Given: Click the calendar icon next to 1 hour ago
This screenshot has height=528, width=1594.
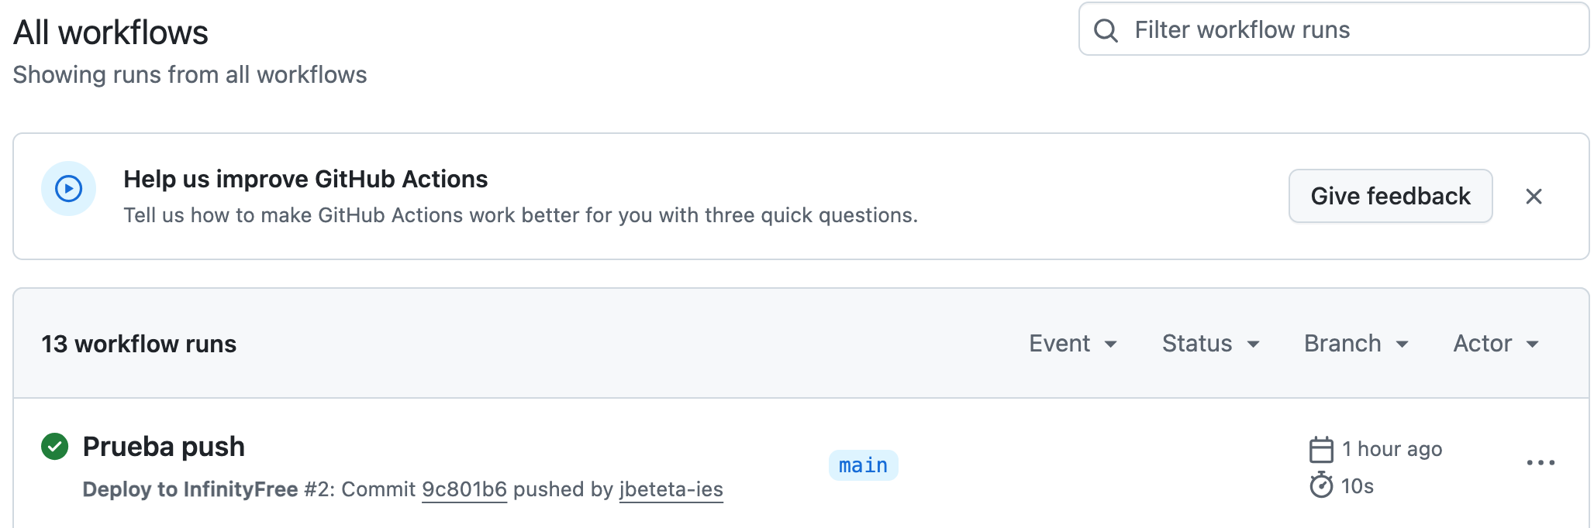Looking at the screenshot, I should click(x=1322, y=448).
